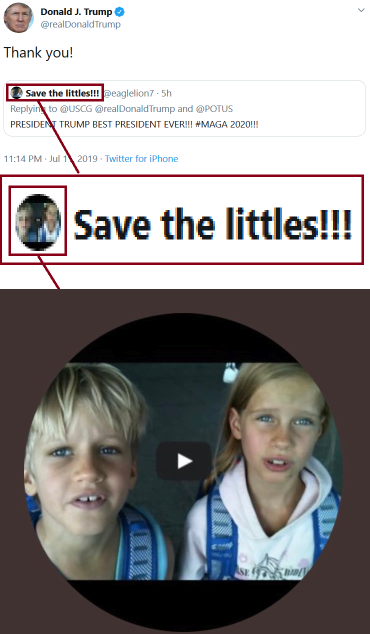
Task: Click Donald J. Trump's profile avatar at top
Action: pos(18,17)
